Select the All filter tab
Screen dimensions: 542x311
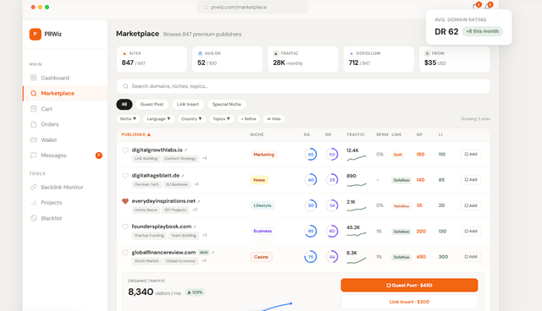click(x=124, y=104)
